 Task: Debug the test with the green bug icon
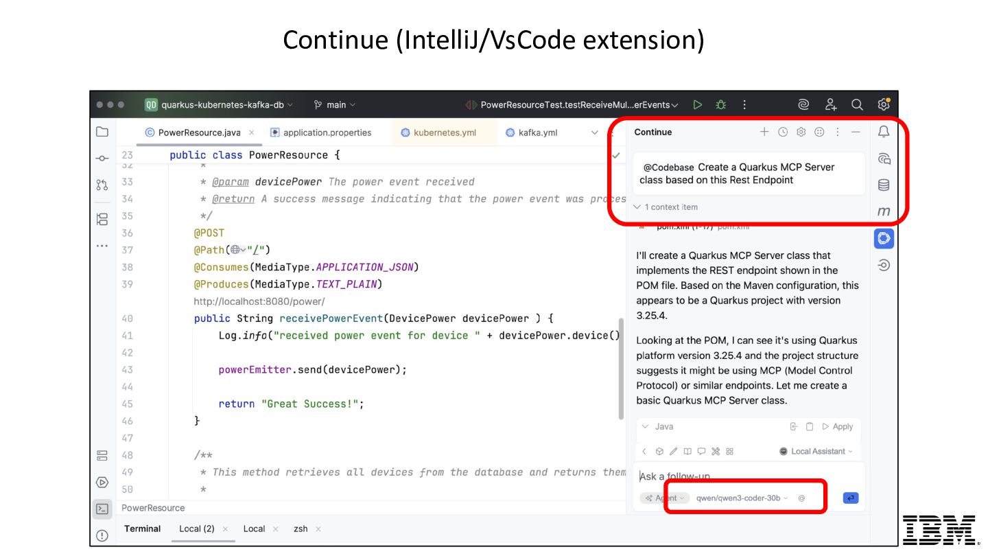(720, 105)
